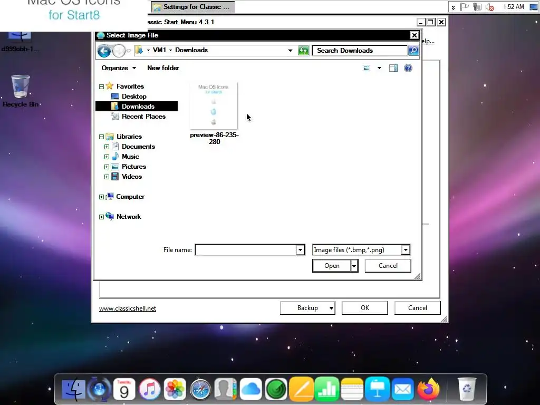Expand the Network tree node

101,217
